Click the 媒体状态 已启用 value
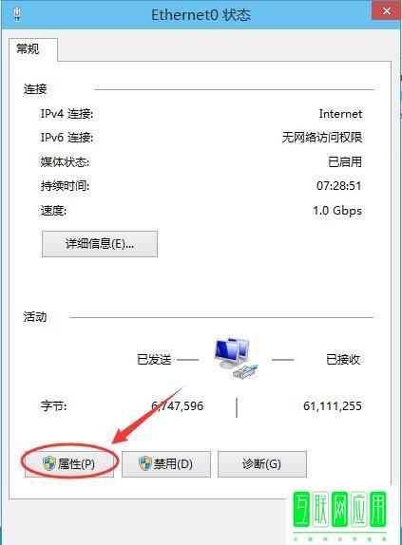This screenshot has width=402, height=545. (345, 161)
